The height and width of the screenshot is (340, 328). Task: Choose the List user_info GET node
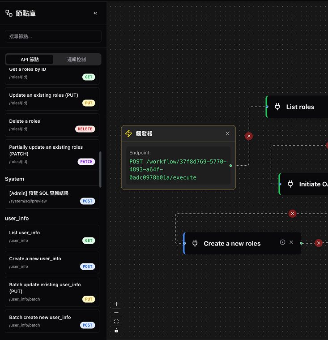(x=52, y=237)
